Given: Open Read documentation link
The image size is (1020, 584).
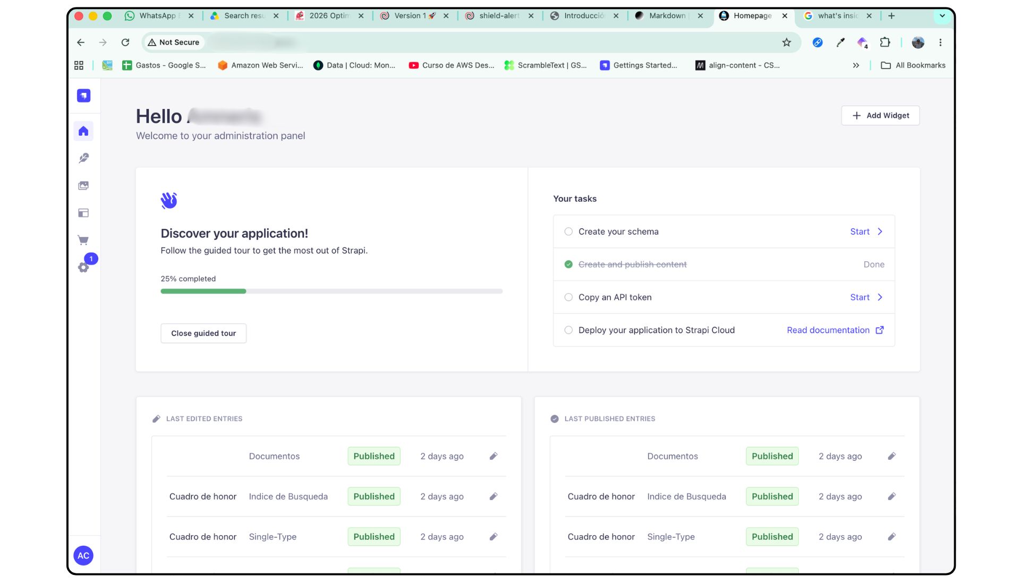Looking at the screenshot, I should pyautogui.click(x=835, y=330).
